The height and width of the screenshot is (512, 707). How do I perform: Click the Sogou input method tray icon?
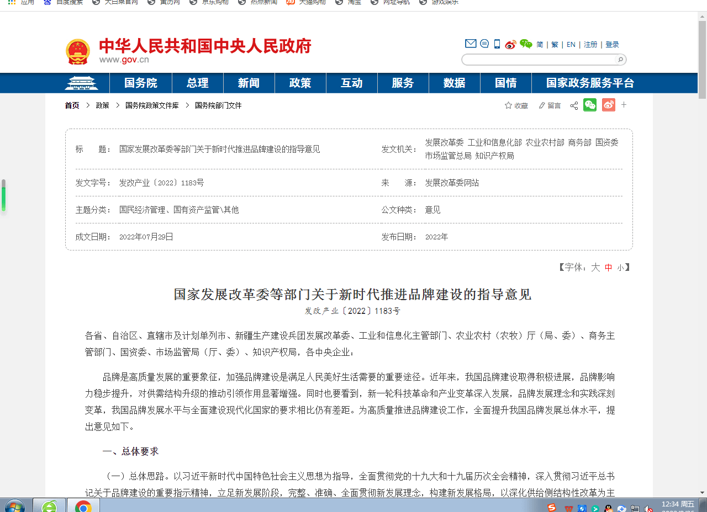pos(552,507)
